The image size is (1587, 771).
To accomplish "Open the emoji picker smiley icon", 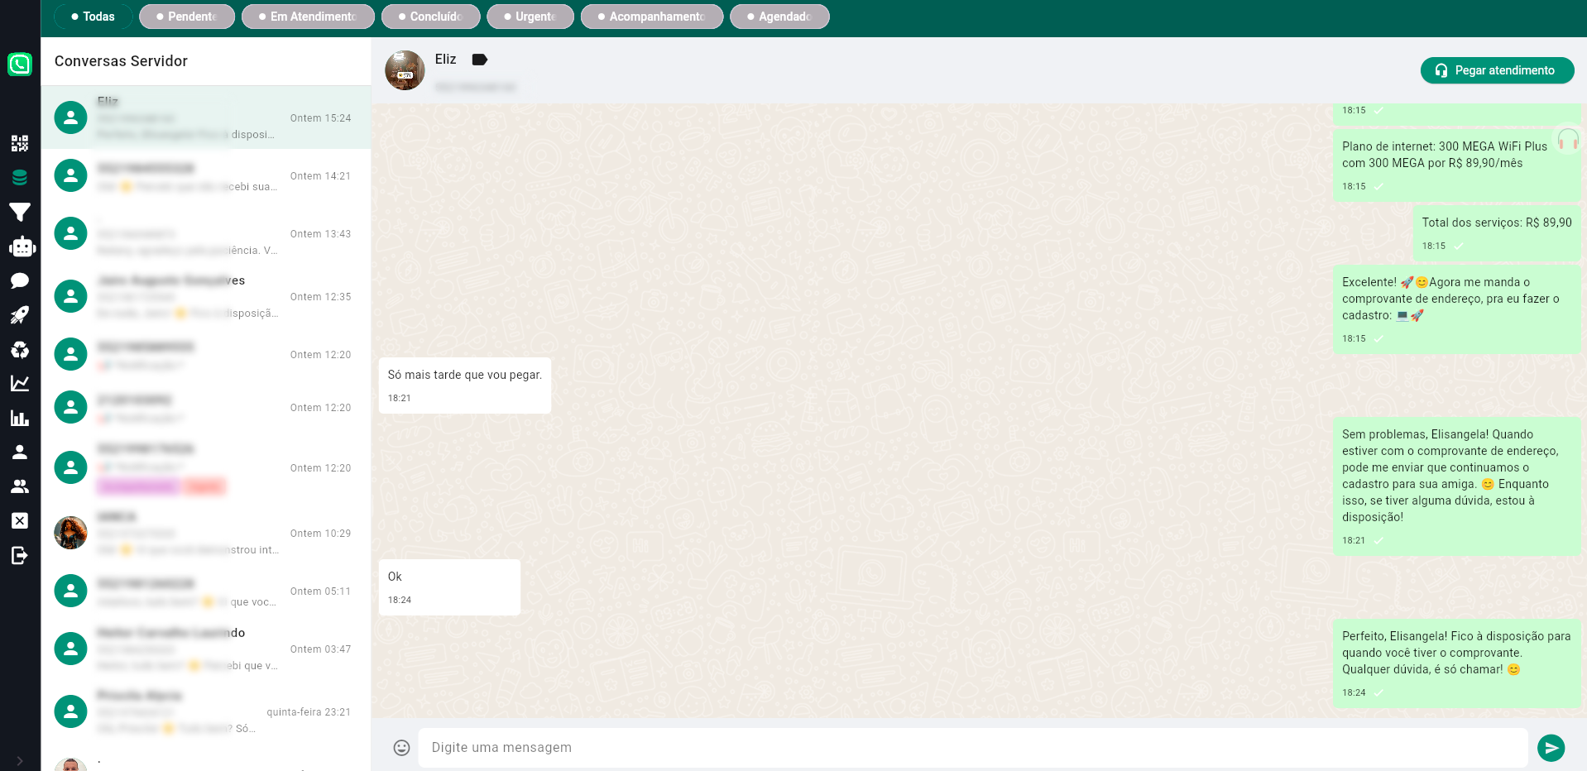I will point(401,748).
